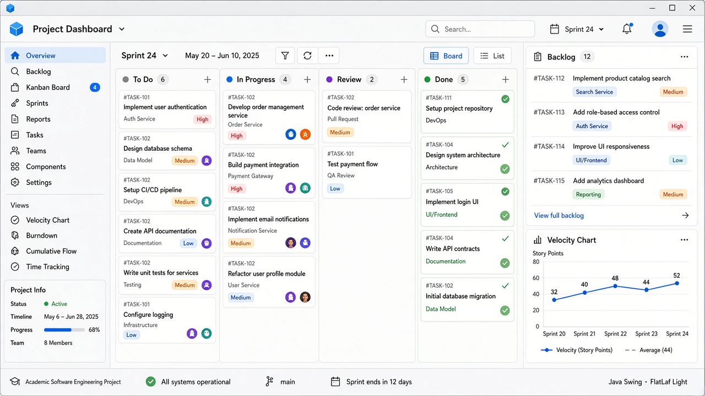Click the Backlog count badge 12

[587, 57]
